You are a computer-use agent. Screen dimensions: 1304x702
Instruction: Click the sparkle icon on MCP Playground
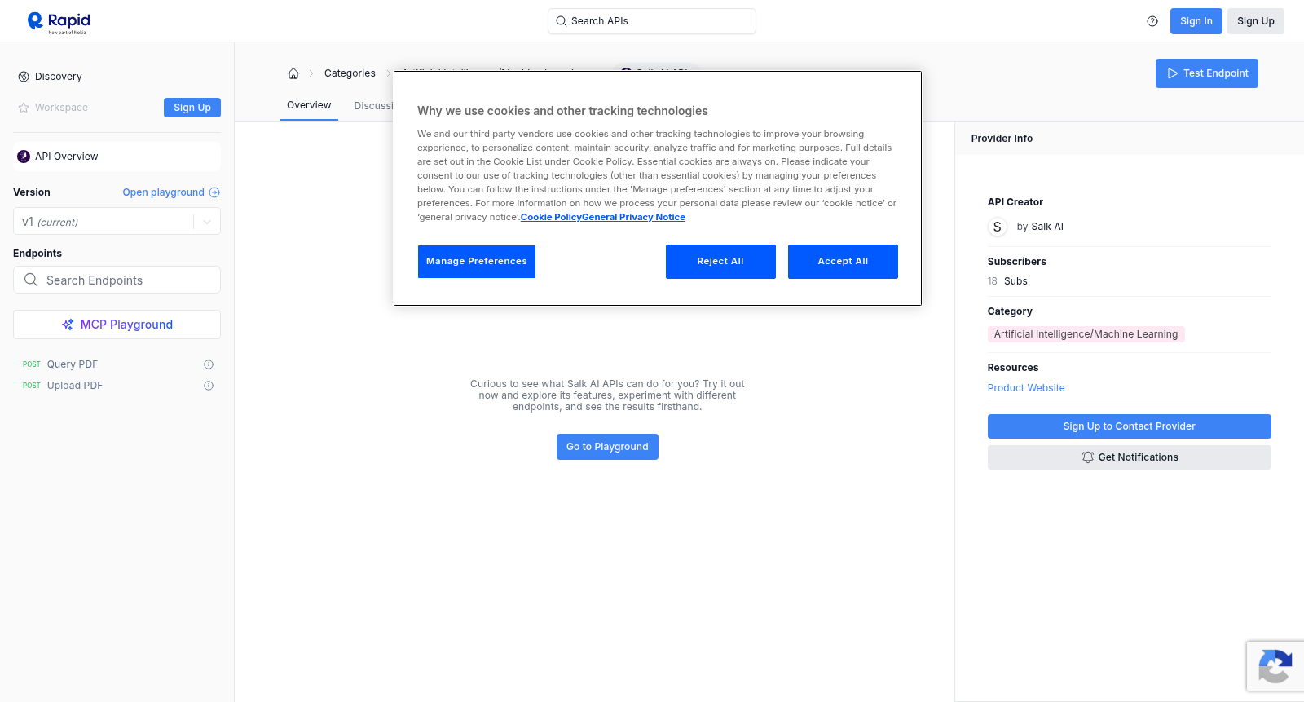(x=68, y=325)
